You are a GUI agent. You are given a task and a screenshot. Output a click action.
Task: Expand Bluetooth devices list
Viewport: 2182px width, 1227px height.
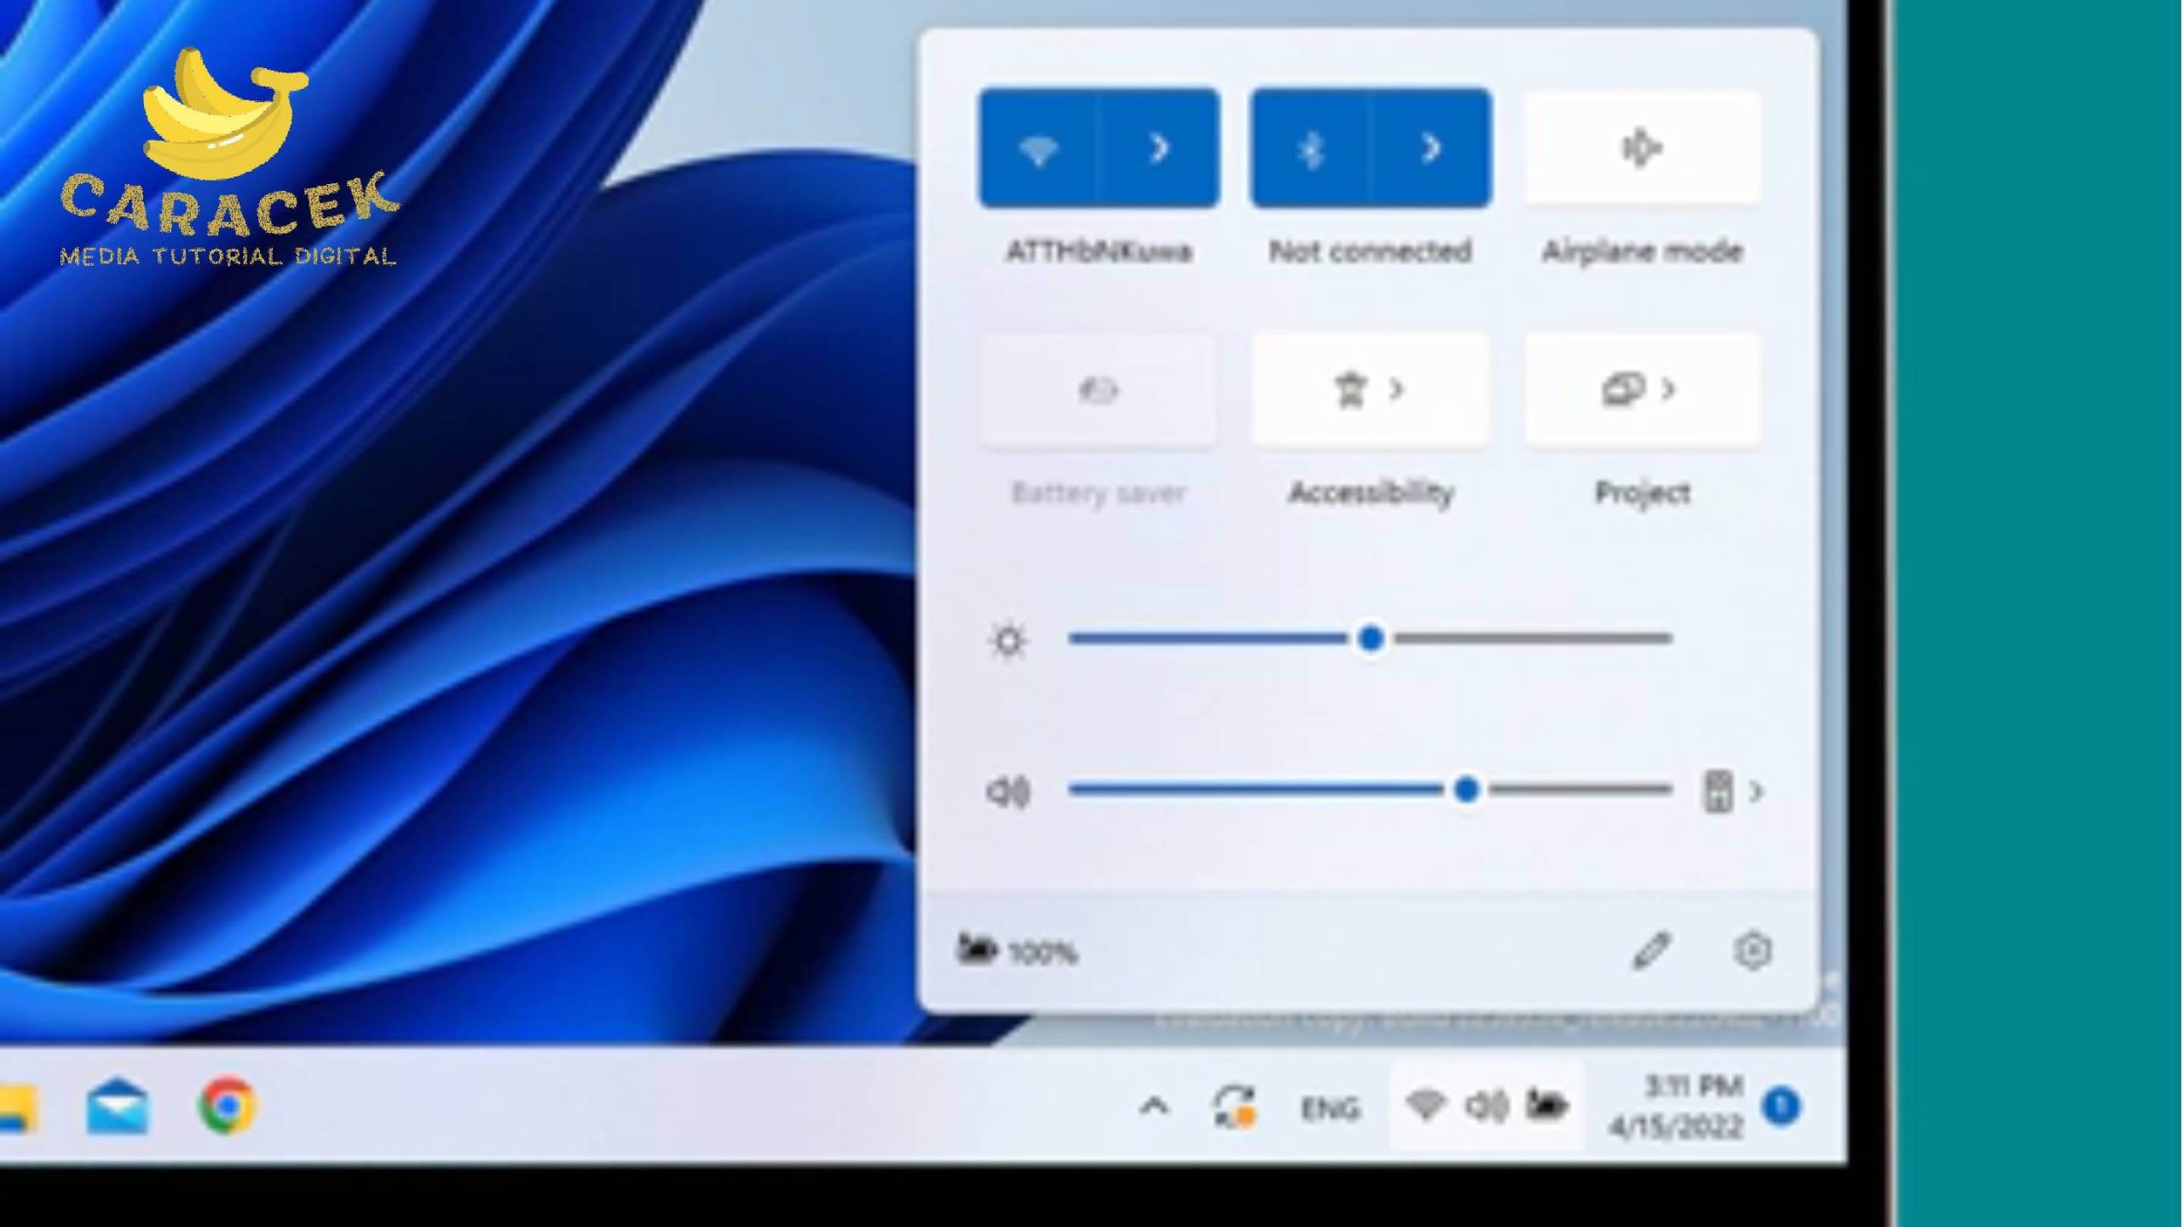coord(1432,149)
